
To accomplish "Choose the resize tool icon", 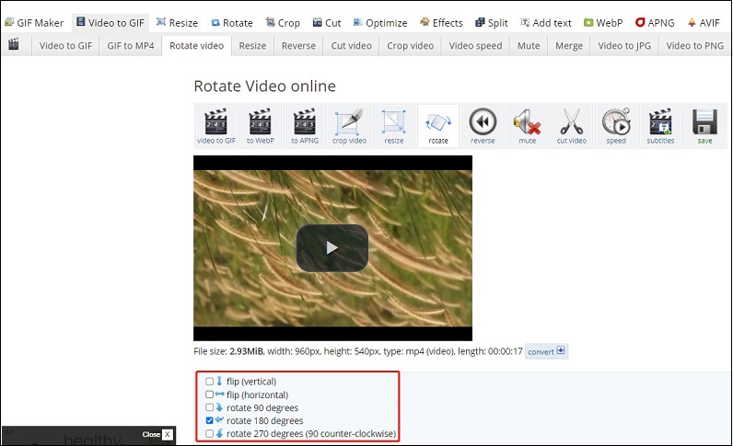I will 394,125.
